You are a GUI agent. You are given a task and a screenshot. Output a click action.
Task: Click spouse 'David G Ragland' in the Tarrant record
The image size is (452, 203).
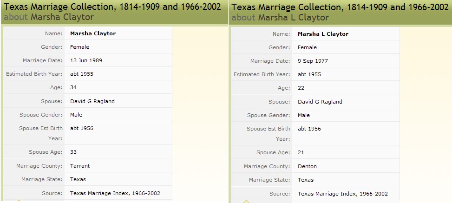[92, 101]
